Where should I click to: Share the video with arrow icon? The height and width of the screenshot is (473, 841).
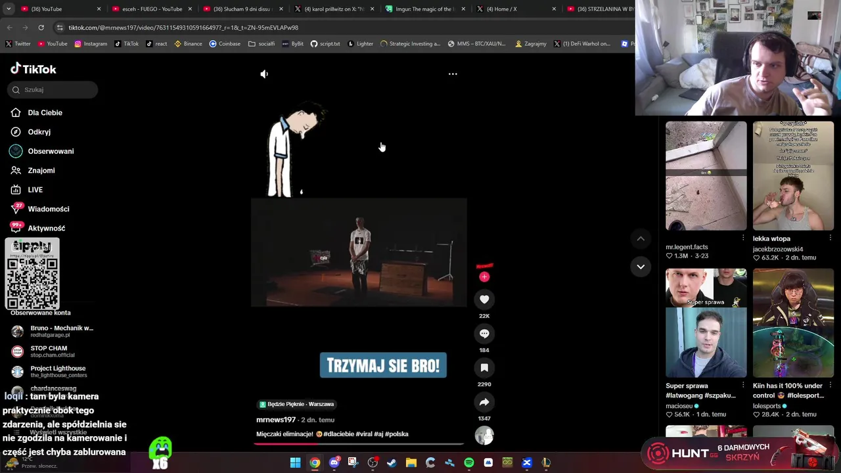point(484,402)
